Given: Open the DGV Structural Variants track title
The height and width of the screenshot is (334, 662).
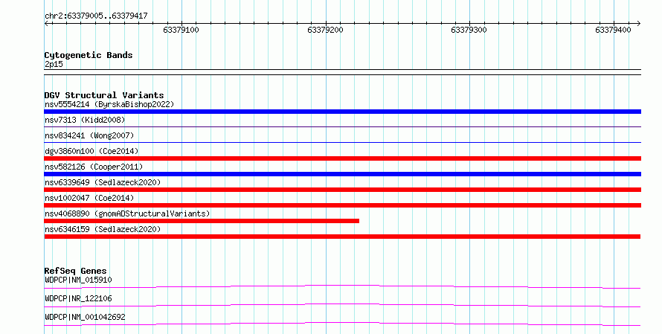Looking at the screenshot, I should click(x=104, y=95).
